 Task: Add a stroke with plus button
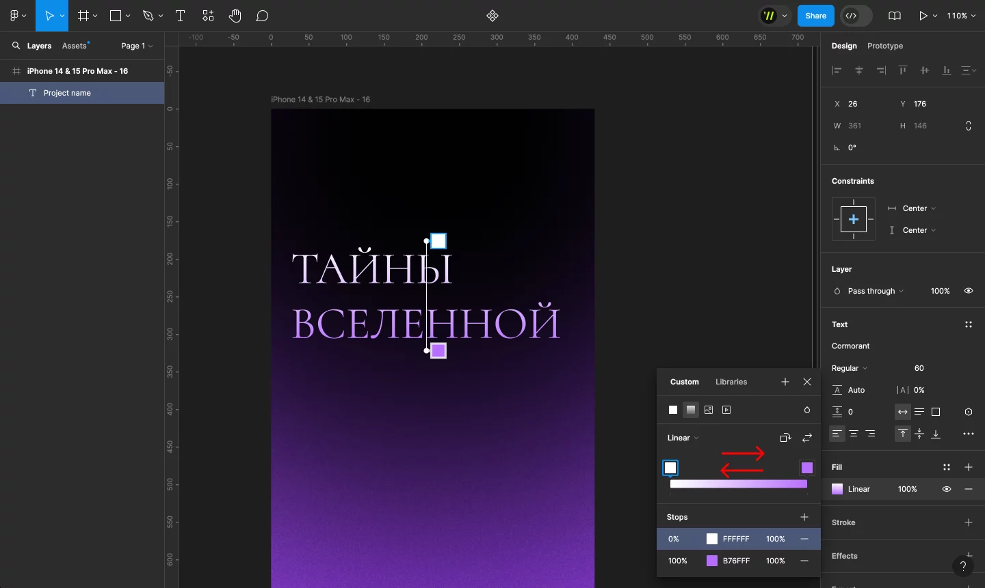(x=969, y=522)
